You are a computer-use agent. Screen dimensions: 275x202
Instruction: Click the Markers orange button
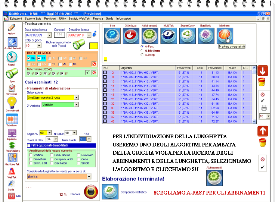pyautogui.click(x=225, y=36)
